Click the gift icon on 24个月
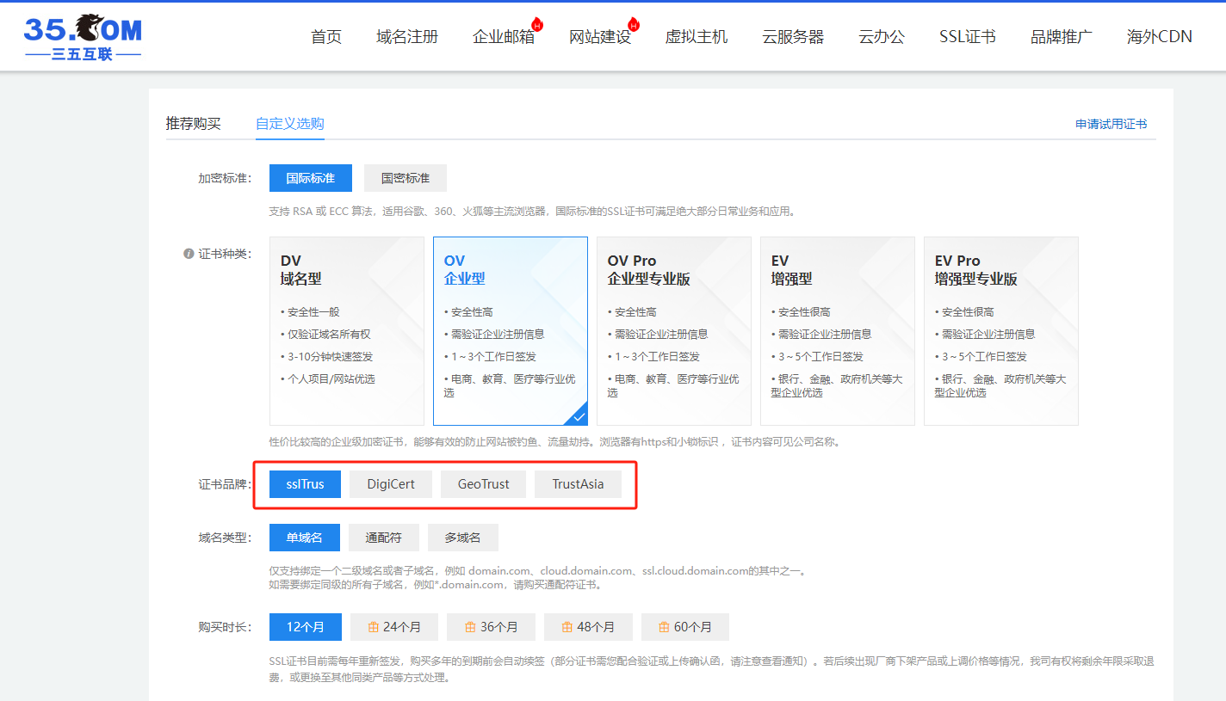The image size is (1226, 701). [374, 627]
